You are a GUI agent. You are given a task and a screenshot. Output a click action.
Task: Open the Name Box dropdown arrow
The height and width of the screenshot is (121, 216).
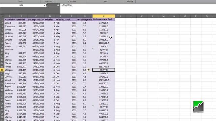pyautogui.click(x=44, y=5)
